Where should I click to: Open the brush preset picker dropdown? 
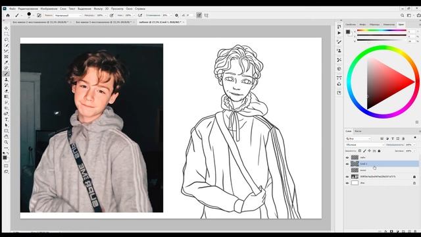tap(33, 15)
